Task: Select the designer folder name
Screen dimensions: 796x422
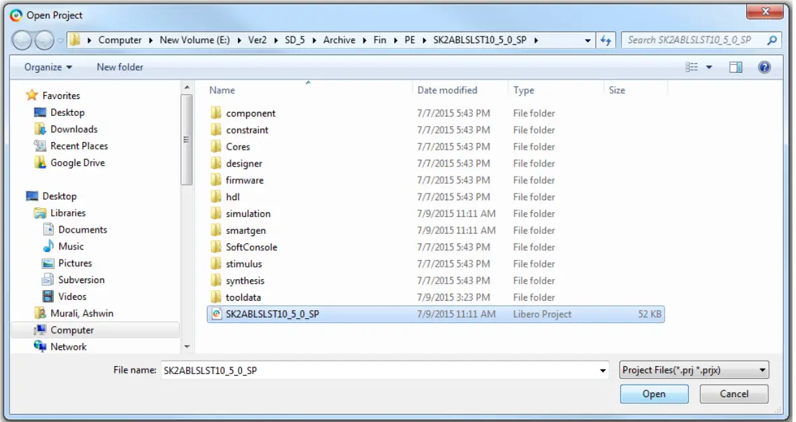Action: click(244, 164)
